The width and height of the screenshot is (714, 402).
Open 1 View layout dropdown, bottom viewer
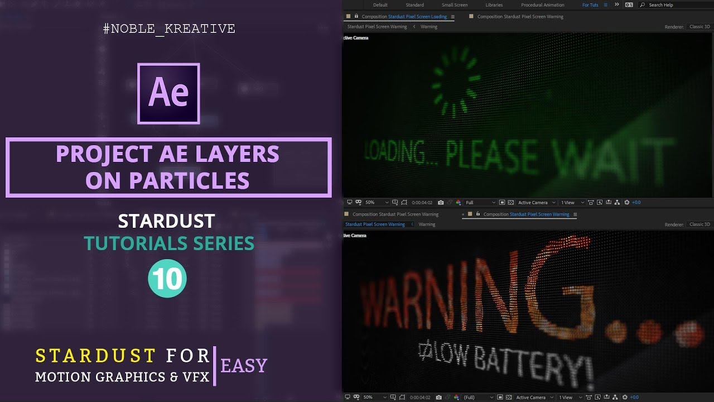coord(570,398)
